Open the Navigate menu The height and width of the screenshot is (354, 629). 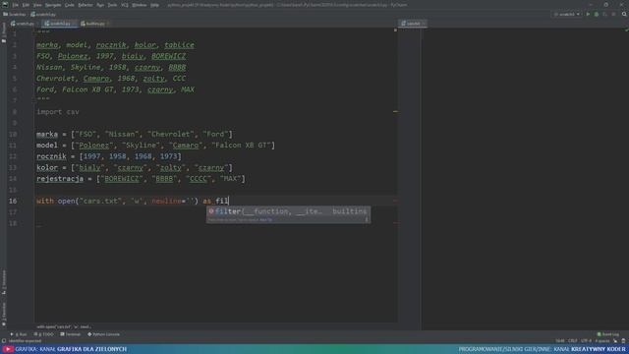point(53,5)
